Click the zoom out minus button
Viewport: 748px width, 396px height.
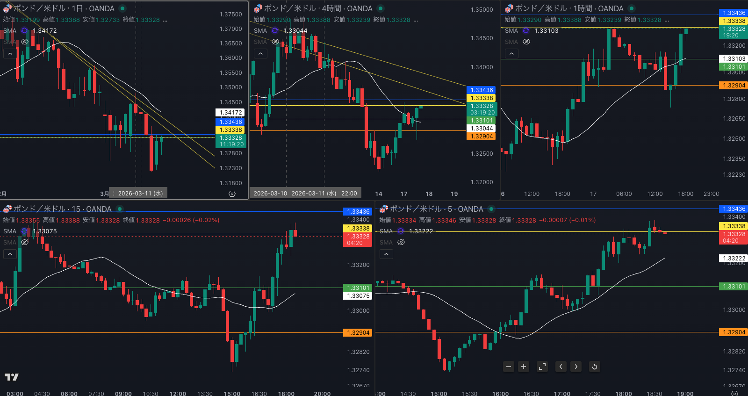[509, 367]
